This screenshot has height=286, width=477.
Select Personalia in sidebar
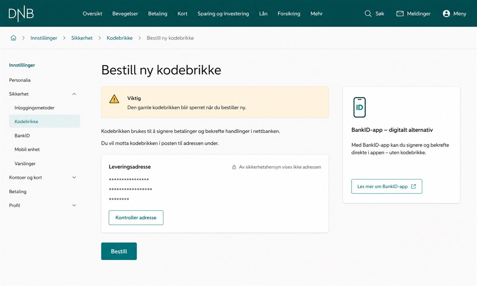[x=20, y=80]
